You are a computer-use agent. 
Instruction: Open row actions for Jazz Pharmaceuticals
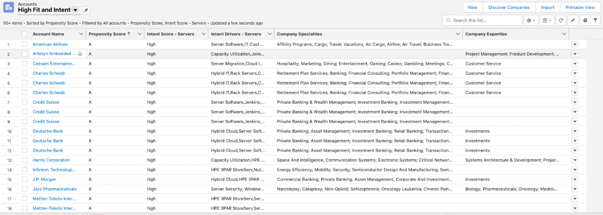pos(574,189)
